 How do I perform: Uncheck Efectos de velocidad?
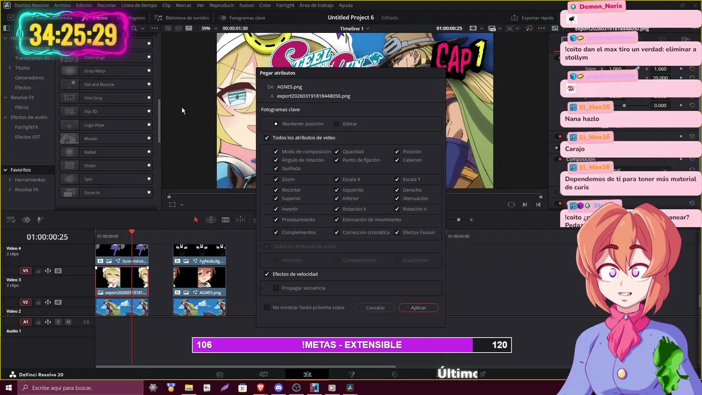267,274
